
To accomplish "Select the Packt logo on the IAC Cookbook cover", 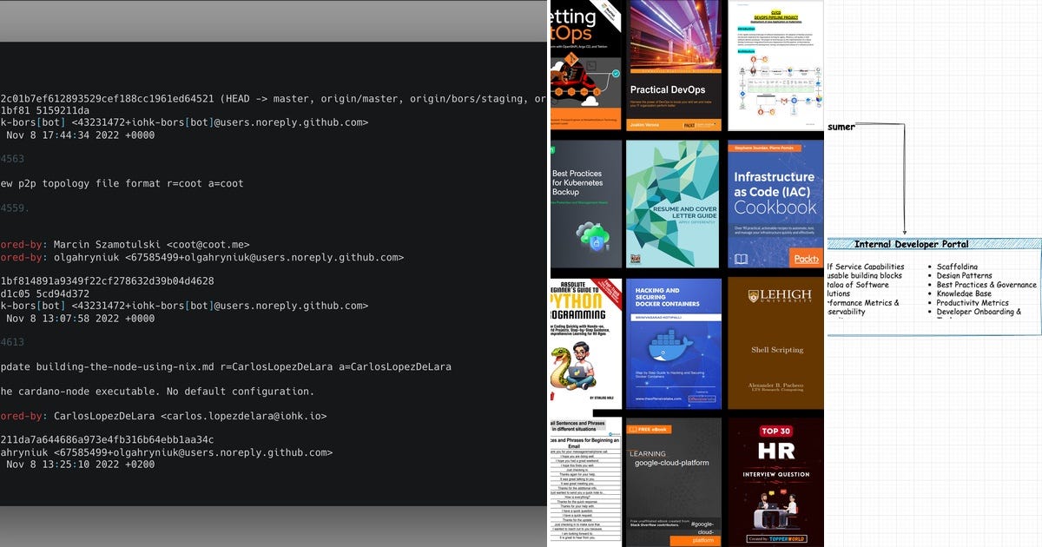I will pyautogui.click(x=807, y=259).
